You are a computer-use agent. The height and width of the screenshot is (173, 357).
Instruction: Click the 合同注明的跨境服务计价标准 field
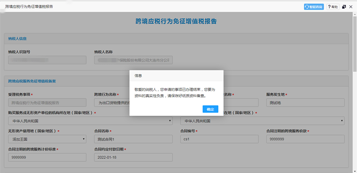pos(47,157)
